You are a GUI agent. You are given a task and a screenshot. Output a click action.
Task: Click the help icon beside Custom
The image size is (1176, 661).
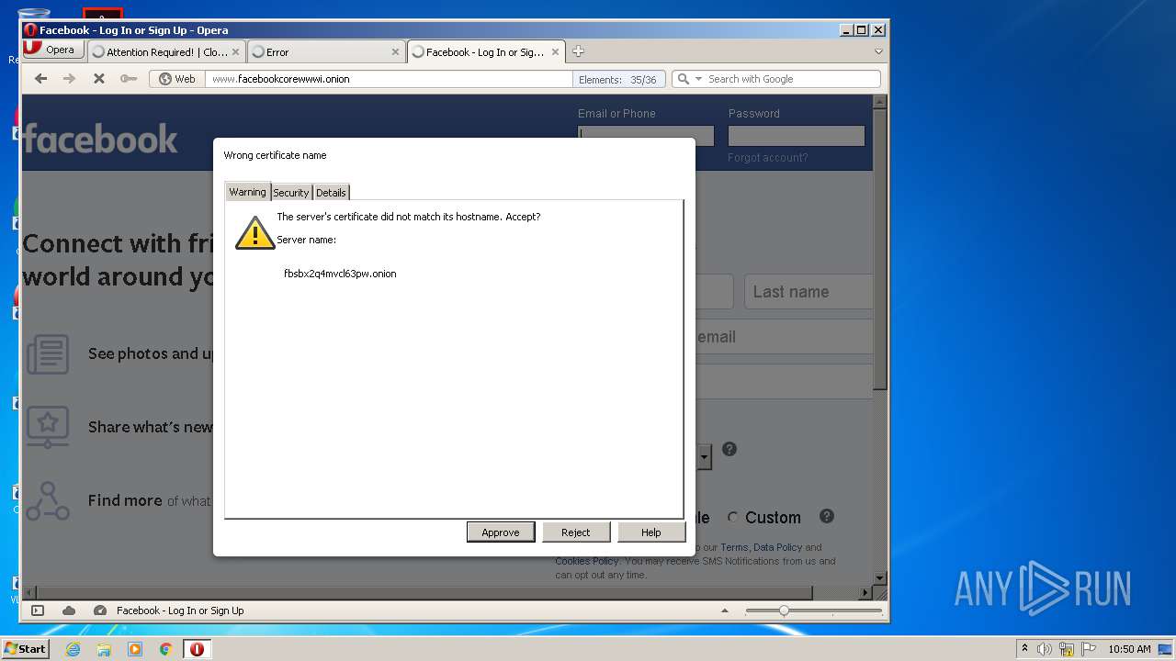(x=827, y=516)
